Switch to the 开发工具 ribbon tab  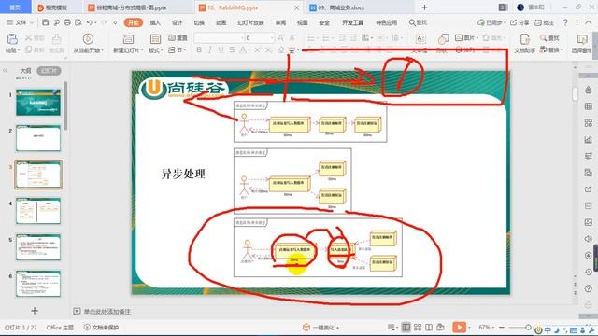tap(352, 22)
